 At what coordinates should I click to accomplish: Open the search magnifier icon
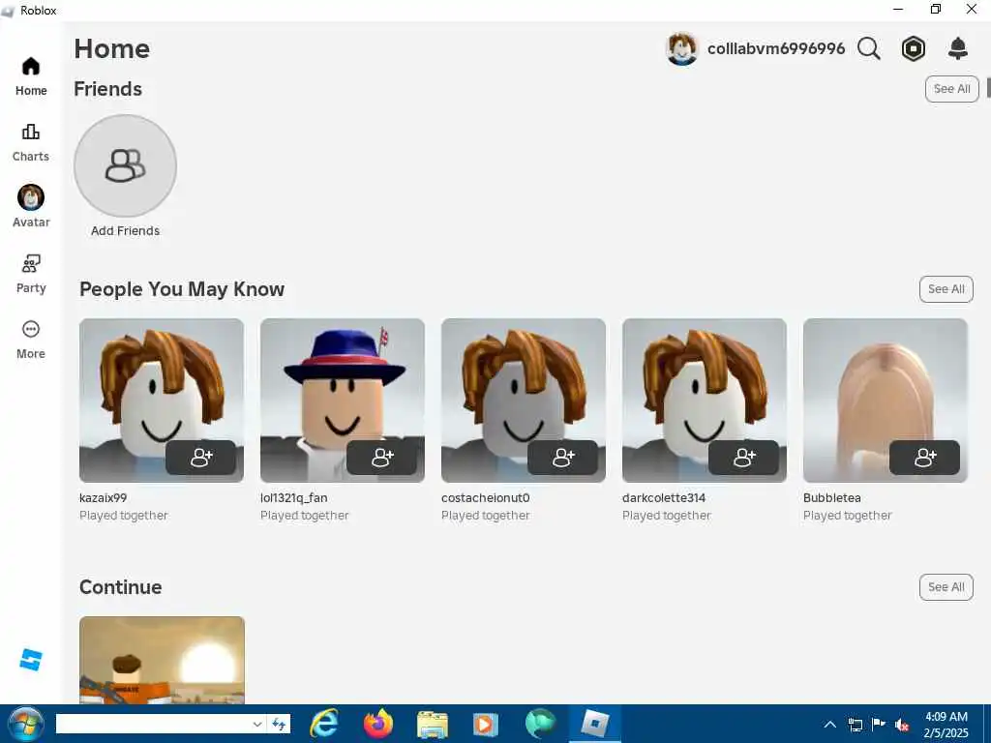pyautogui.click(x=869, y=48)
